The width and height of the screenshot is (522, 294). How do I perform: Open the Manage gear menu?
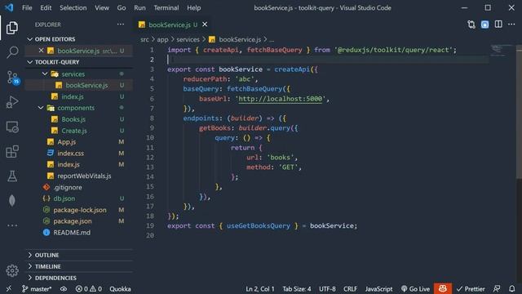tap(12, 270)
